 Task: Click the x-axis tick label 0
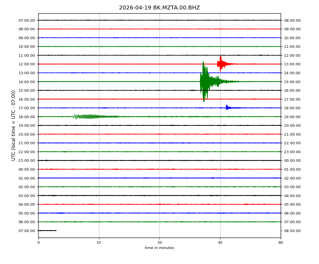click(38, 243)
